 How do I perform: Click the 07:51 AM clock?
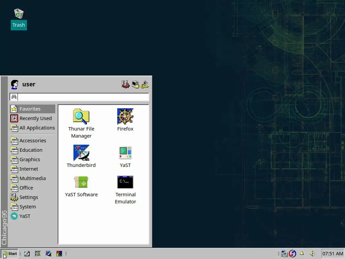[x=333, y=254]
